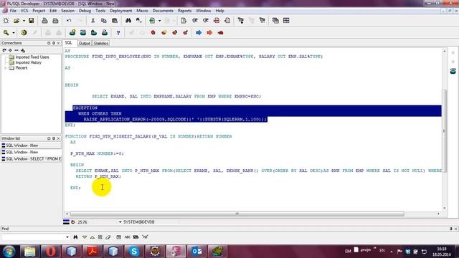The width and height of the screenshot is (459, 258).
Task: Open the Reports menu
Action: (184, 11)
